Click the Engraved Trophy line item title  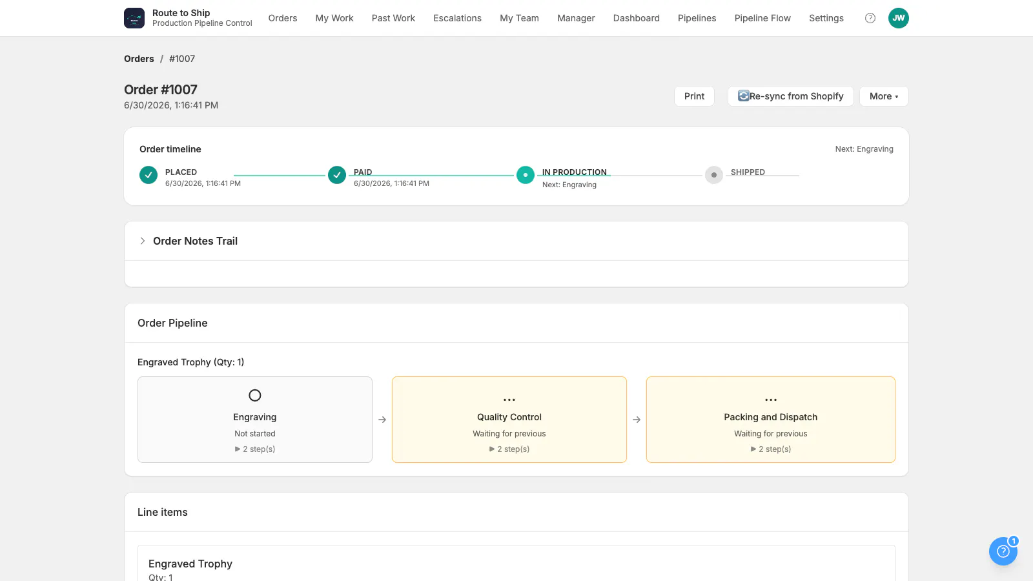(190, 564)
